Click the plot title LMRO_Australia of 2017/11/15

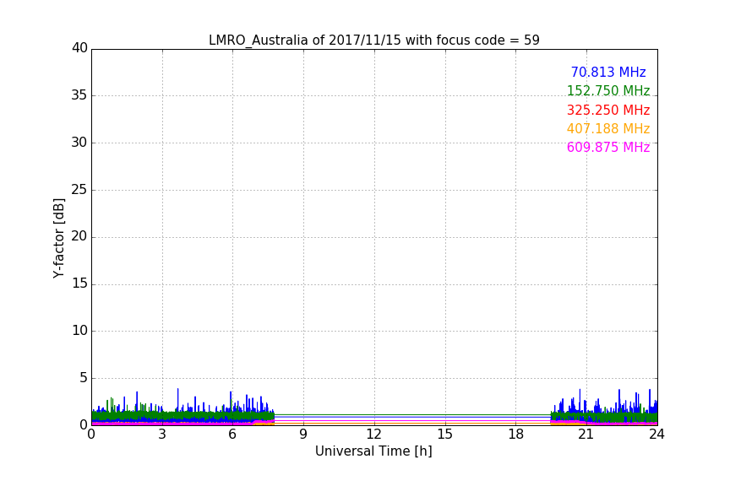[x=373, y=40]
